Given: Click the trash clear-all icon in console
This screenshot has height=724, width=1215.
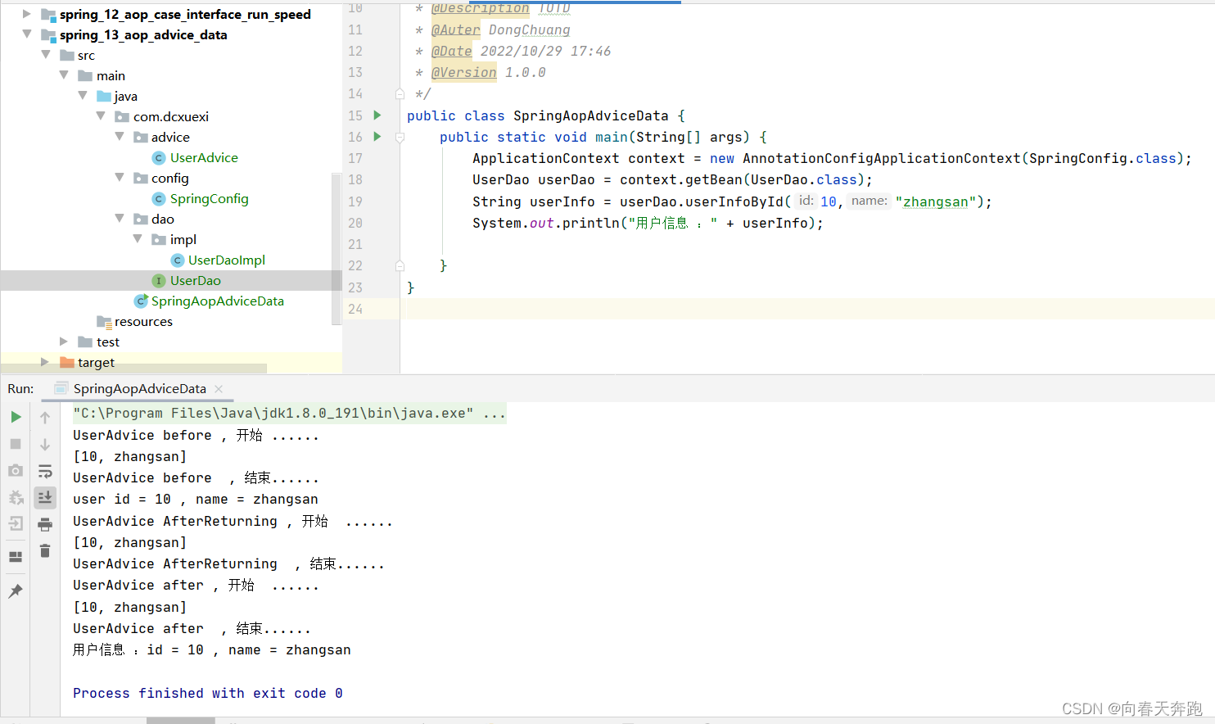Looking at the screenshot, I should (x=45, y=551).
